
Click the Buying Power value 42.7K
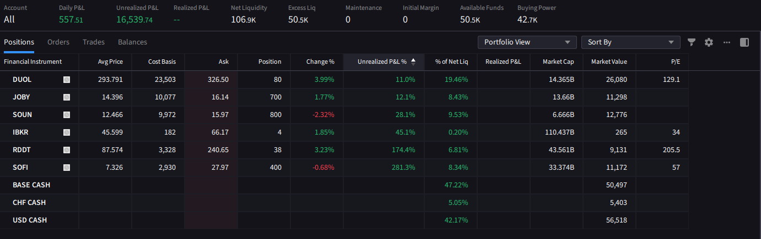(x=527, y=20)
